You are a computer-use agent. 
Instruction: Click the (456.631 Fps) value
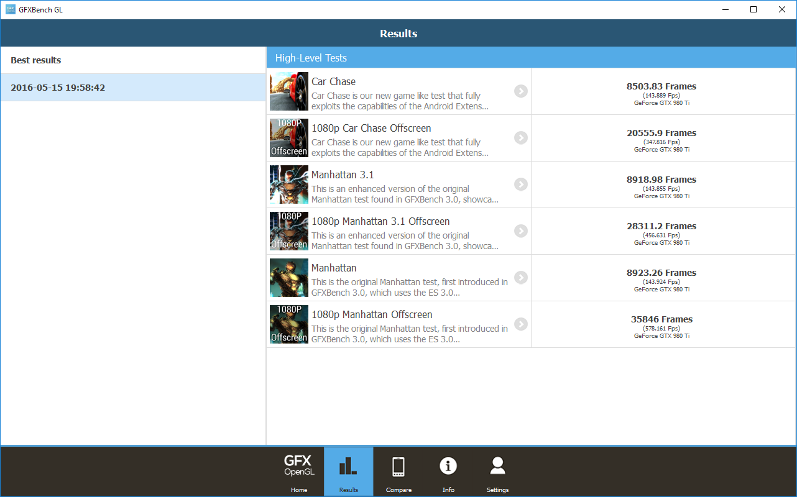661,235
